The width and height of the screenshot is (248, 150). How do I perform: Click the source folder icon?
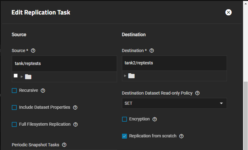(x=28, y=77)
